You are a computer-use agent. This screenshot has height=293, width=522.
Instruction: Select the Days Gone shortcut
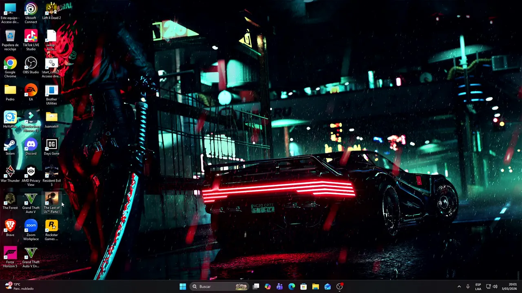pos(51,147)
